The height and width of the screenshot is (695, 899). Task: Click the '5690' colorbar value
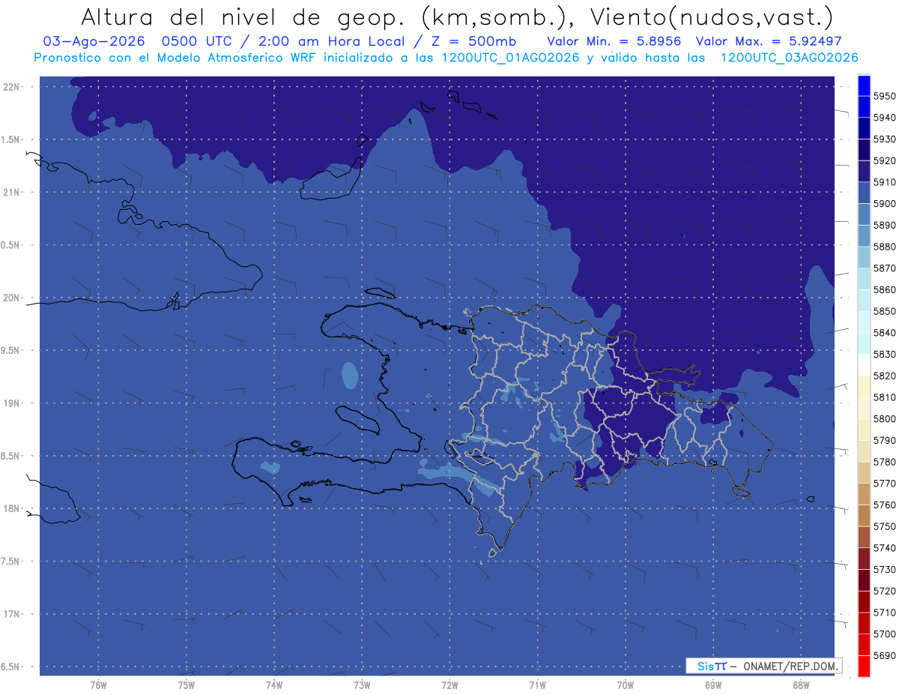pyautogui.click(x=885, y=655)
